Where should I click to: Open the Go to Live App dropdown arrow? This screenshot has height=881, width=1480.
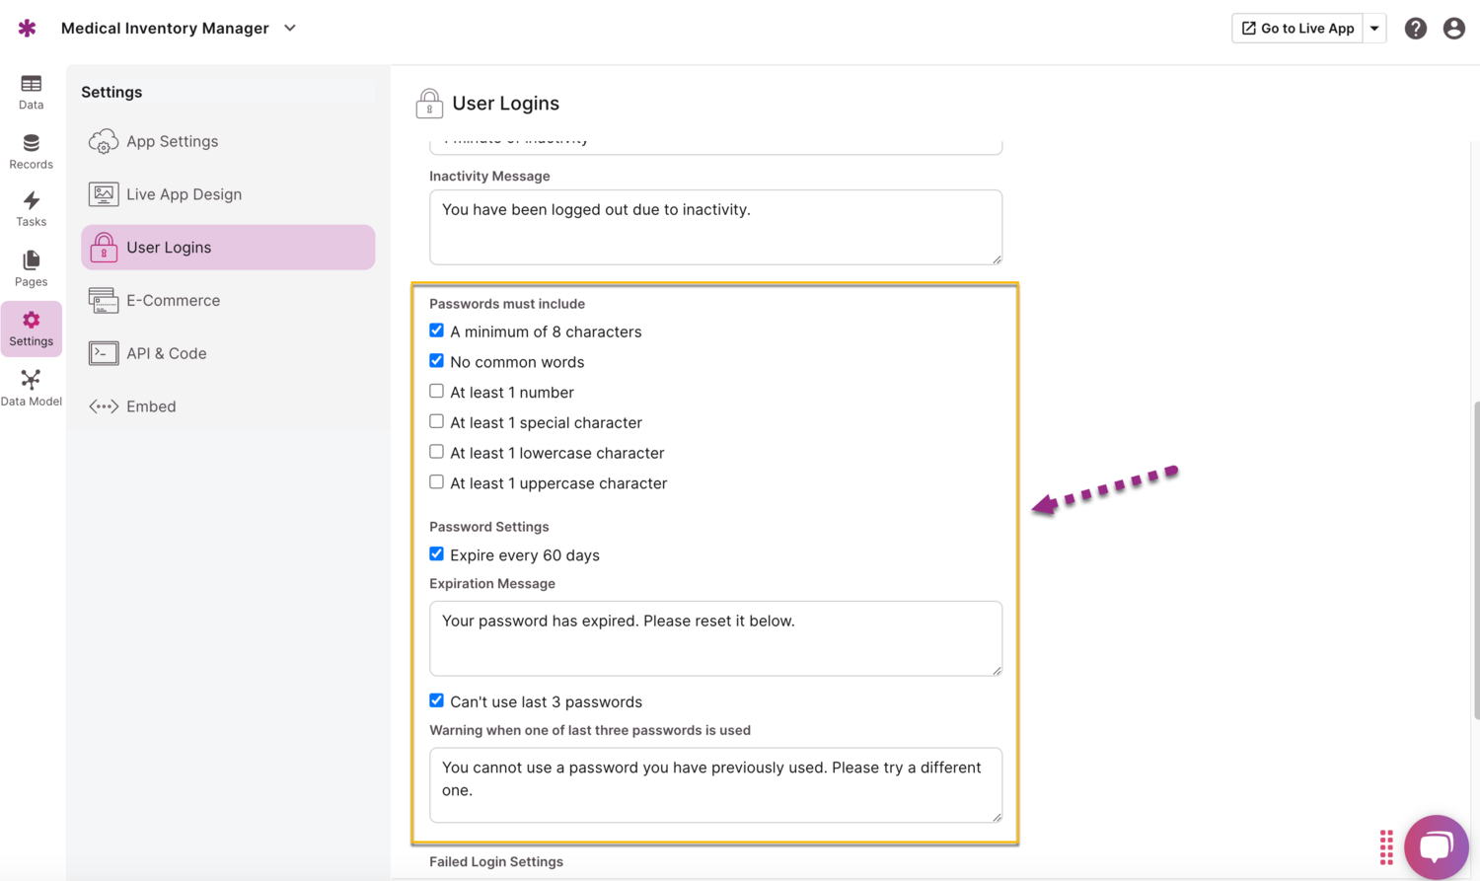pos(1374,29)
